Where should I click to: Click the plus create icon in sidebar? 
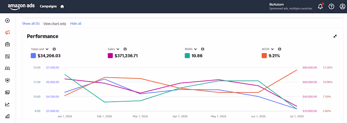(7, 20)
